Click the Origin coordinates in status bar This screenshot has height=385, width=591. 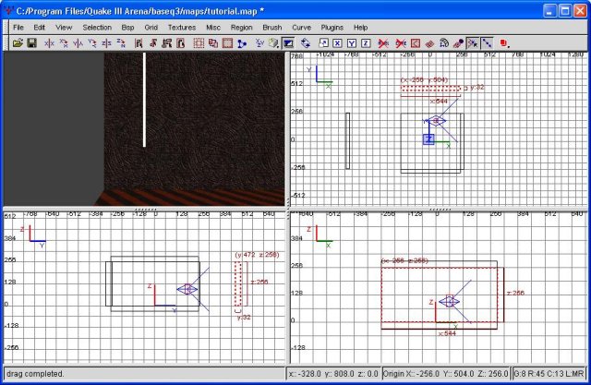pos(445,374)
